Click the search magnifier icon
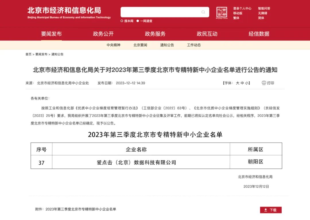 [x=203, y=12]
